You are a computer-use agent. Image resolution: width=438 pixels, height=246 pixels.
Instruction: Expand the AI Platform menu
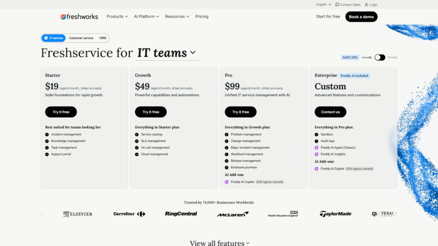click(x=146, y=17)
